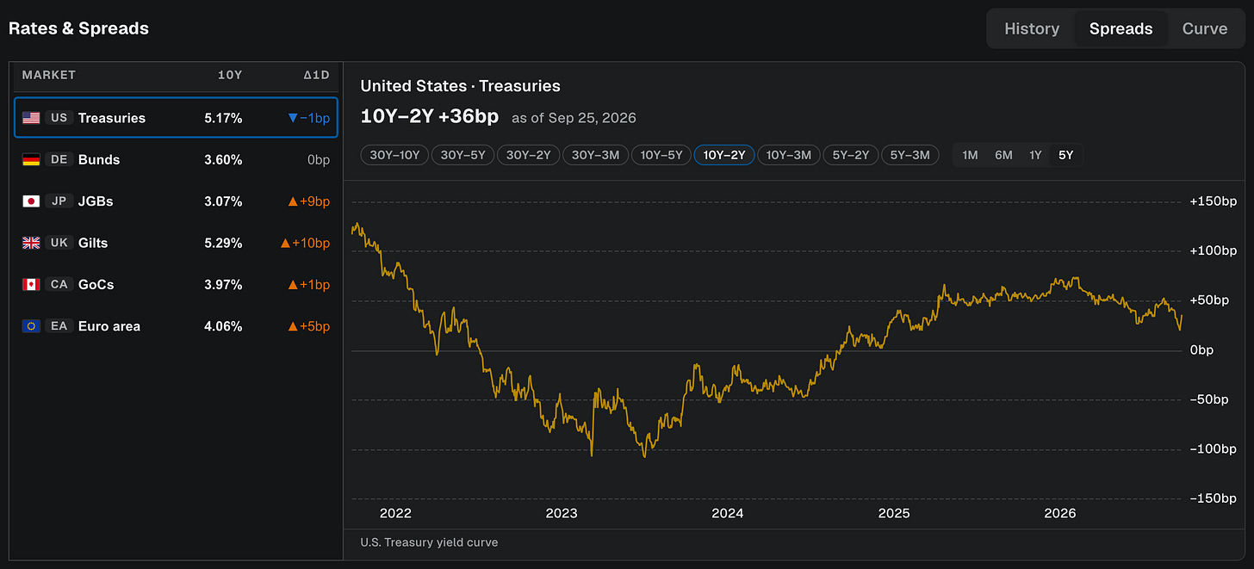Click the 4.06% Euro area yield

[223, 326]
